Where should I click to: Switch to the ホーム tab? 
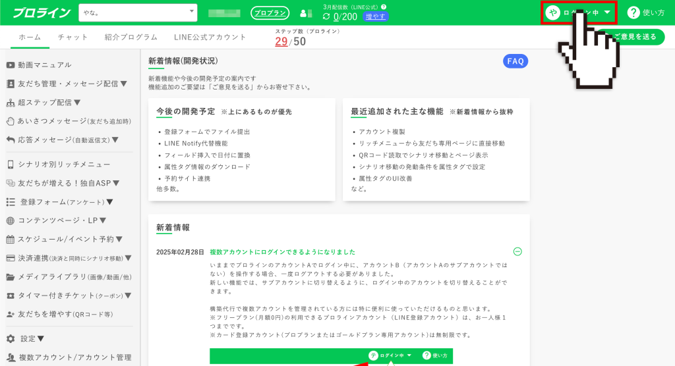tap(30, 38)
